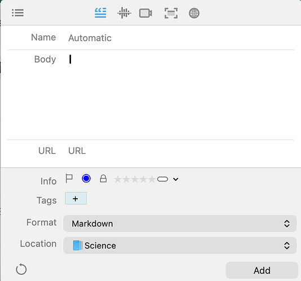Expand the label chevron dropdown in Info
Viewport: 301px width, 281px height.
pyautogui.click(x=176, y=179)
